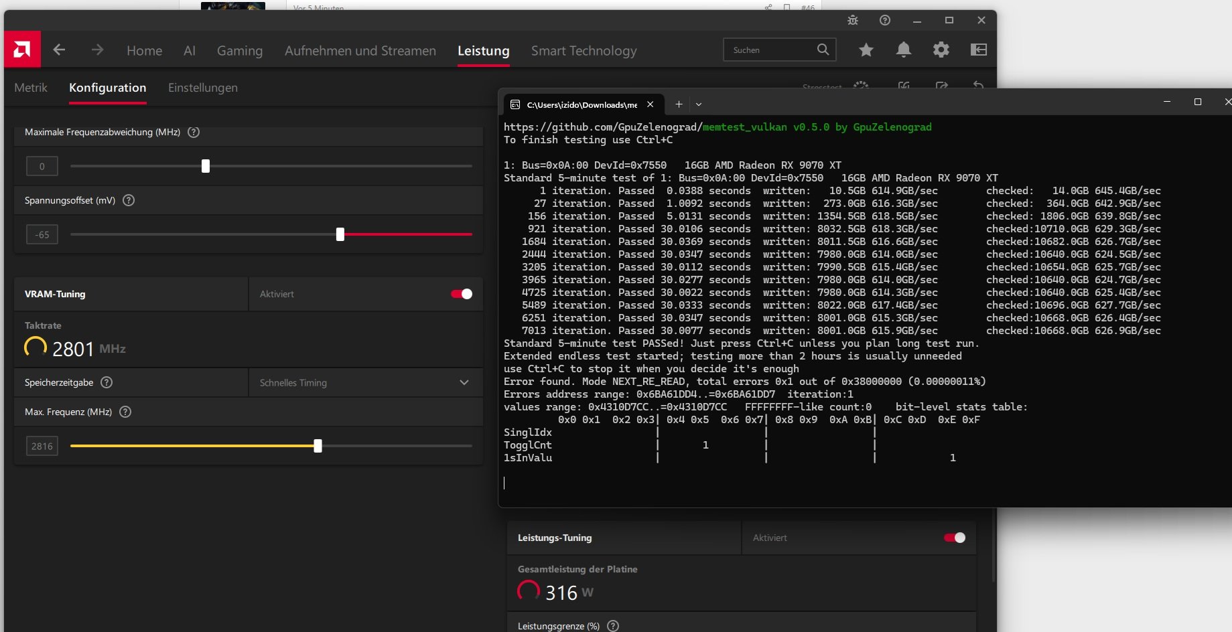Screen dimensions: 1232x632
Task: Disable the VRAM-Tuning switch
Action: click(462, 294)
